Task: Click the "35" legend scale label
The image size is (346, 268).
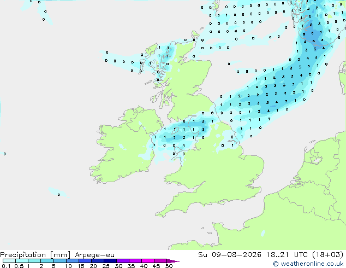Action: point(131,266)
